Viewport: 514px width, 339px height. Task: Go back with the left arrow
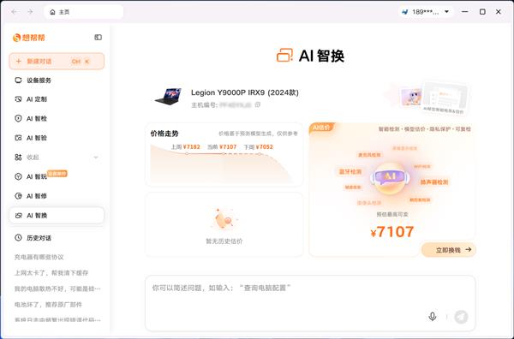click(14, 12)
